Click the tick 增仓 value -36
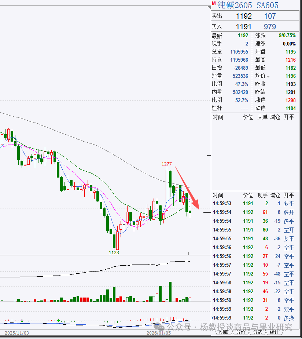Viewport: 302px width, 339px height. [277, 239]
